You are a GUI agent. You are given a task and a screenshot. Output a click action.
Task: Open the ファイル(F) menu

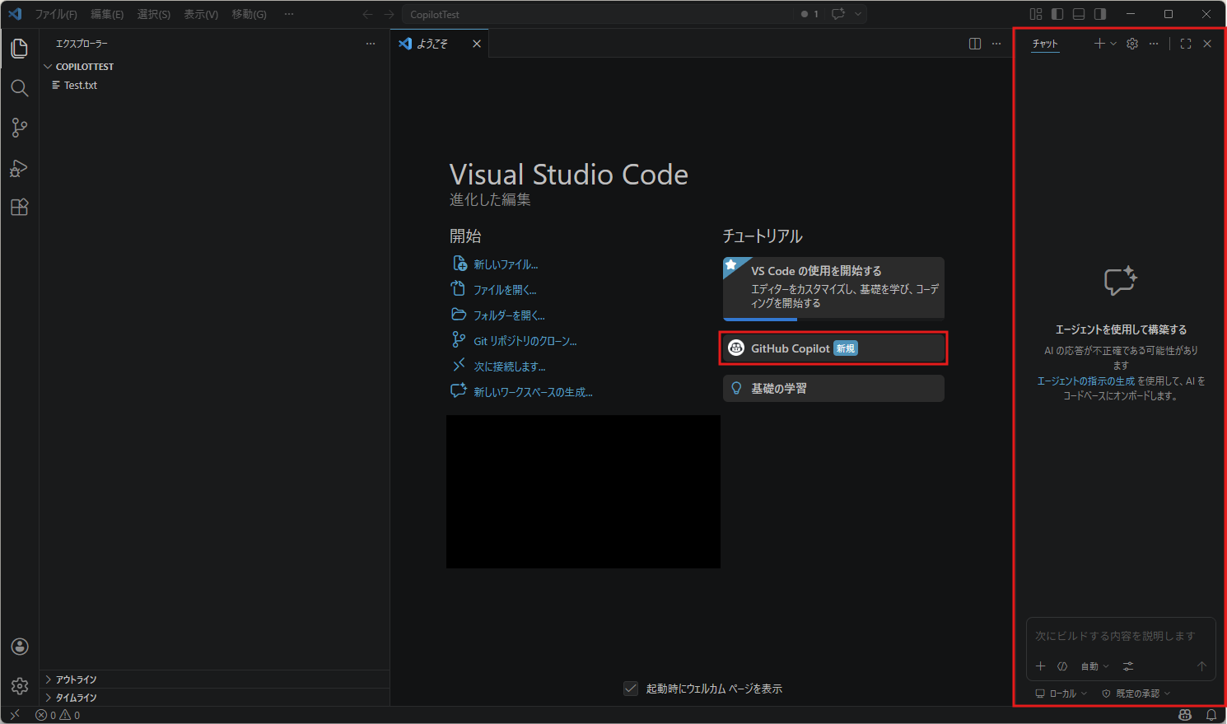(56, 14)
